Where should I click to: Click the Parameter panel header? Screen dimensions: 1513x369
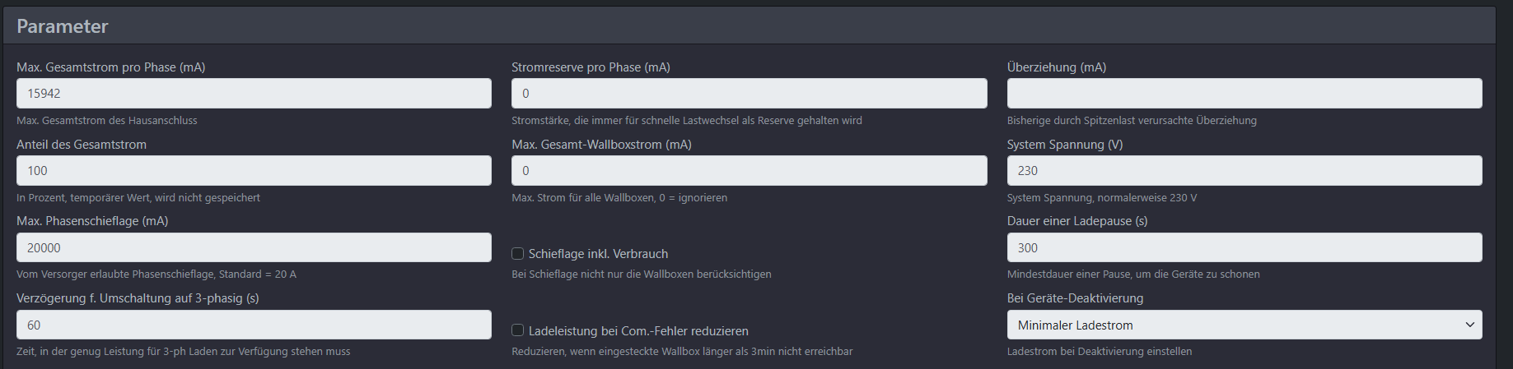pyautogui.click(x=63, y=26)
